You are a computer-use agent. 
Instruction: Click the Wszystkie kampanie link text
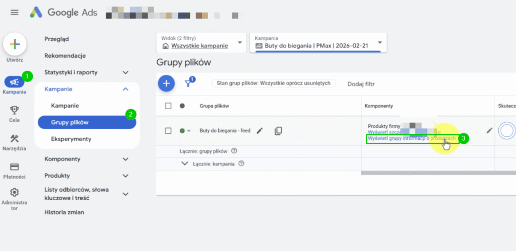(200, 46)
